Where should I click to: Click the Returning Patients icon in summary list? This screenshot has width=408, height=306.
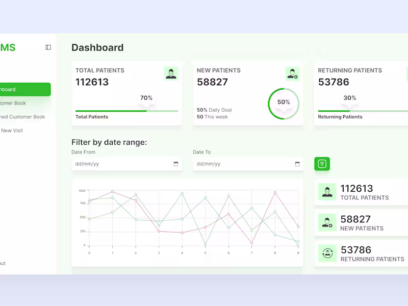tap(327, 253)
